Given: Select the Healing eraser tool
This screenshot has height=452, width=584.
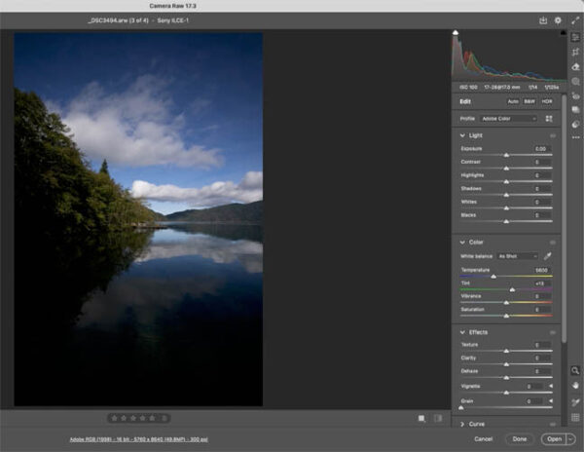Looking at the screenshot, I should coord(575,67).
